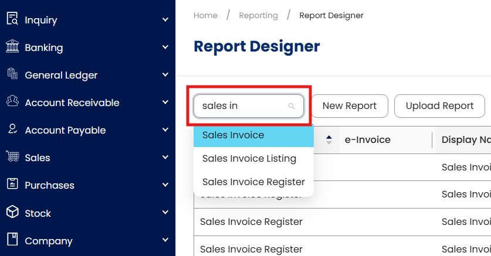Click the General Ledger icon
This screenshot has width=491, height=256.
12,74
